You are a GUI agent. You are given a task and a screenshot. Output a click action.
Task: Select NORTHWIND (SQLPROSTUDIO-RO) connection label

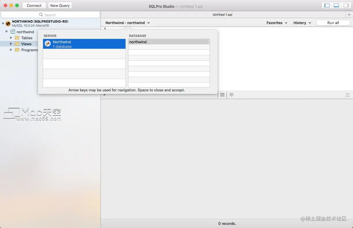[x=40, y=21]
